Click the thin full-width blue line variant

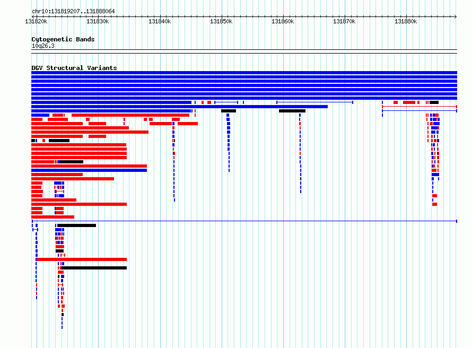244,221
